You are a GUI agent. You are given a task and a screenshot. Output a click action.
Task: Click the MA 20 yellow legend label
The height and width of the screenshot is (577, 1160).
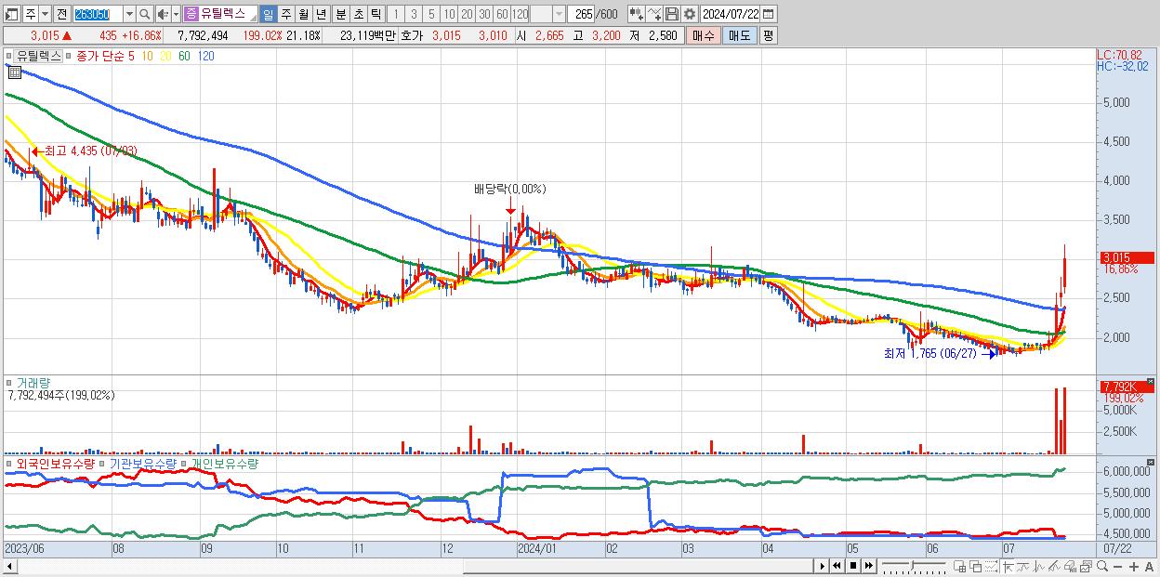[x=165, y=56]
